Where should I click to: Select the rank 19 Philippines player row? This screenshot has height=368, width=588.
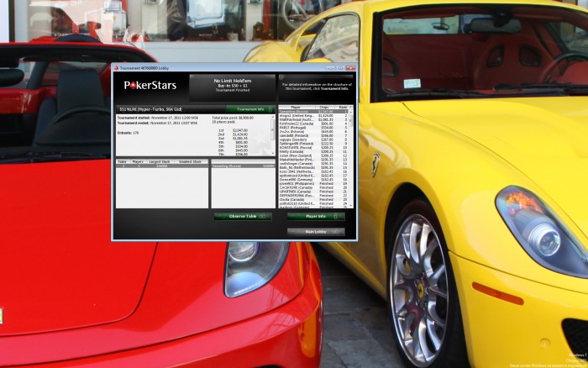[x=314, y=184]
